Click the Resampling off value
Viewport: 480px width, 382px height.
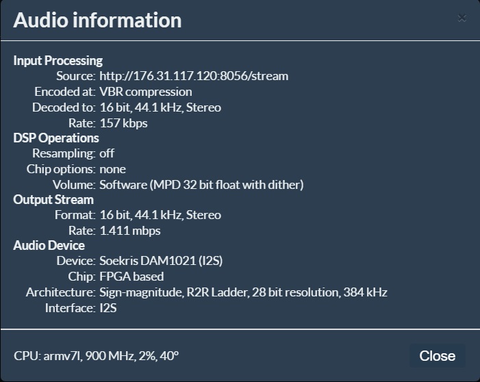point(107,153)
